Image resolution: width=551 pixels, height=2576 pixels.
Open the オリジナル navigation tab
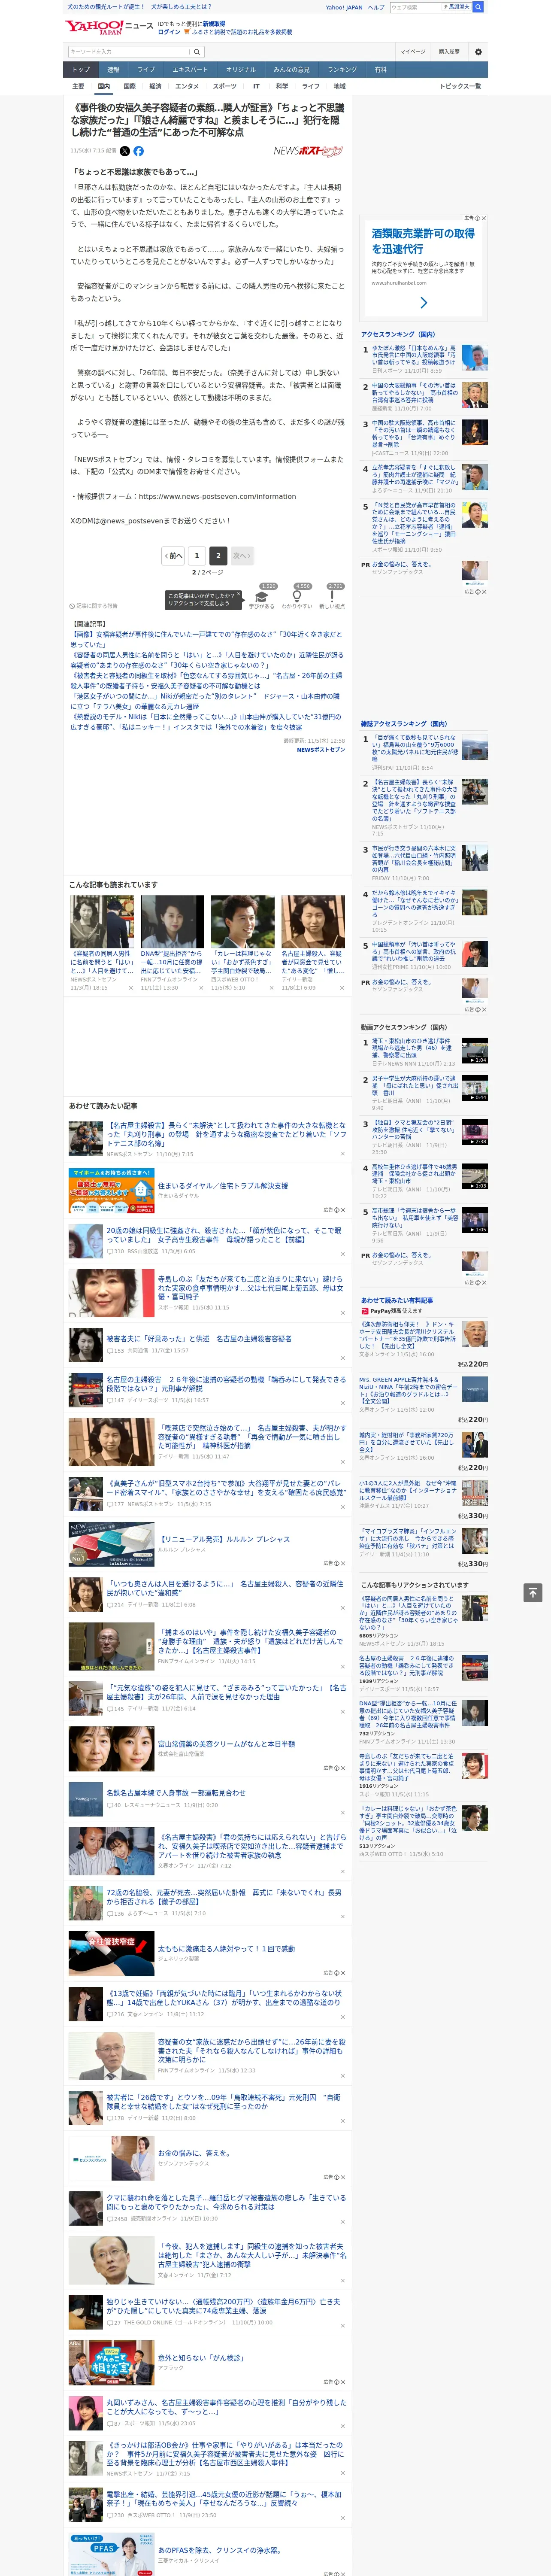(241, 70)
